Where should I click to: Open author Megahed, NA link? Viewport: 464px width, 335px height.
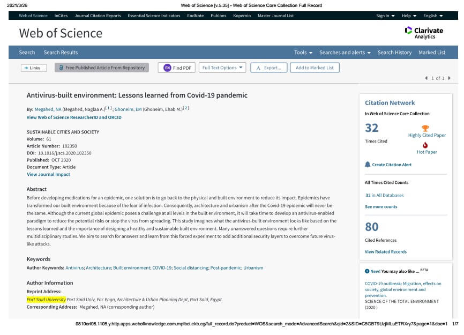[48, 109]
